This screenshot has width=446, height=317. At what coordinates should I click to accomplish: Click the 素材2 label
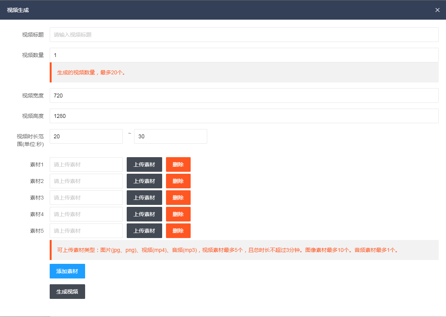coord(37,181)
